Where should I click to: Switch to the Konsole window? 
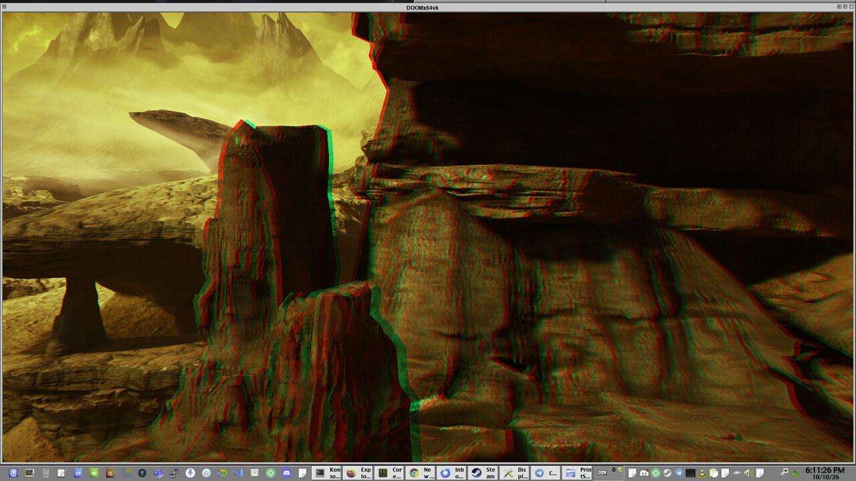[x=328, y=473]
